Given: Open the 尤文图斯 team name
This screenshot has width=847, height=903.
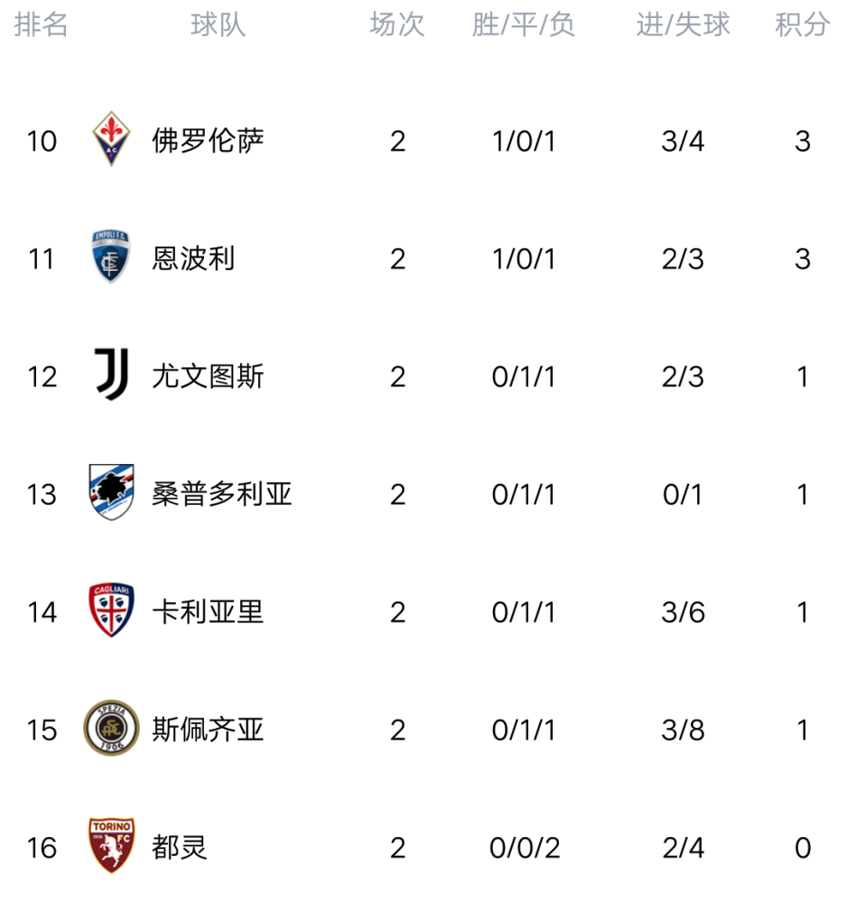Looking at the screenshot, I should 208,377.
